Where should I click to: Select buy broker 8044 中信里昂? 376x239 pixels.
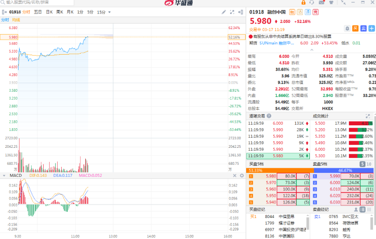(279, 217)
